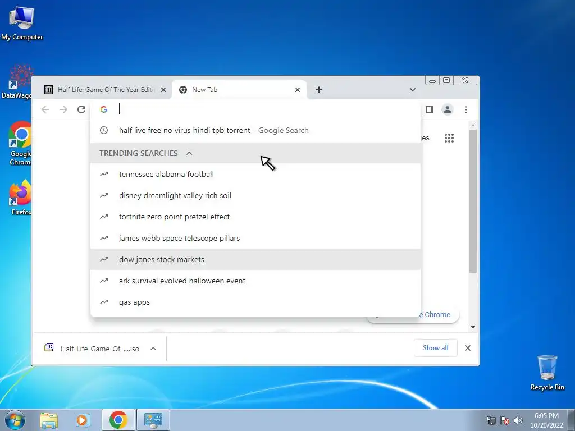Close the Half Life tab
The width and height of the screenshot is (575, 431).
(x=163, y=90)
